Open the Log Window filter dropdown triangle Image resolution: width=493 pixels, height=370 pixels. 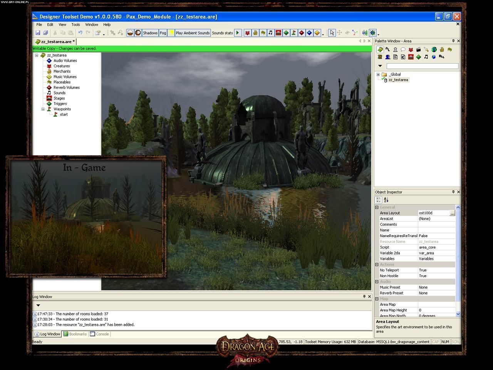(38, 305)
